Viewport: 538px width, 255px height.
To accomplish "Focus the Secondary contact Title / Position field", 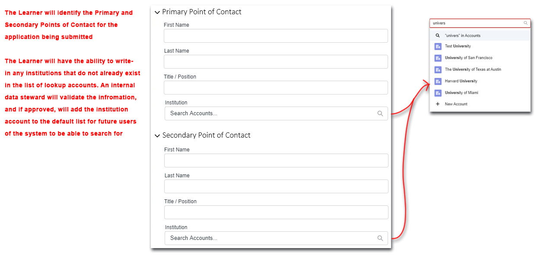I will point(276,212).
